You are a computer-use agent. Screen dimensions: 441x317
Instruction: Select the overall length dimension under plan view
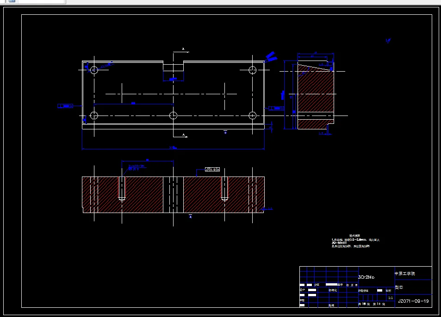pyautogui.click(x=173, y=147)
